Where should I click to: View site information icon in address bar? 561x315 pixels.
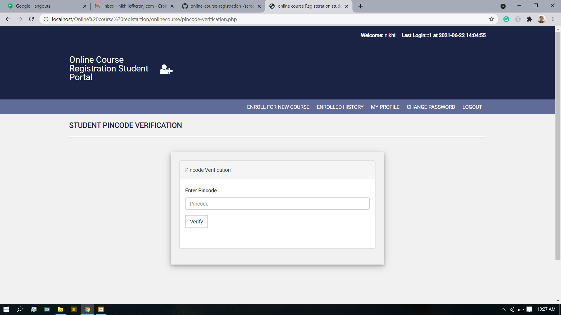point(46,19)
